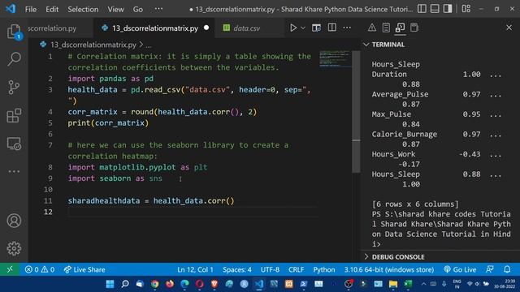Click line number 11 in gutter

(48, 200)
